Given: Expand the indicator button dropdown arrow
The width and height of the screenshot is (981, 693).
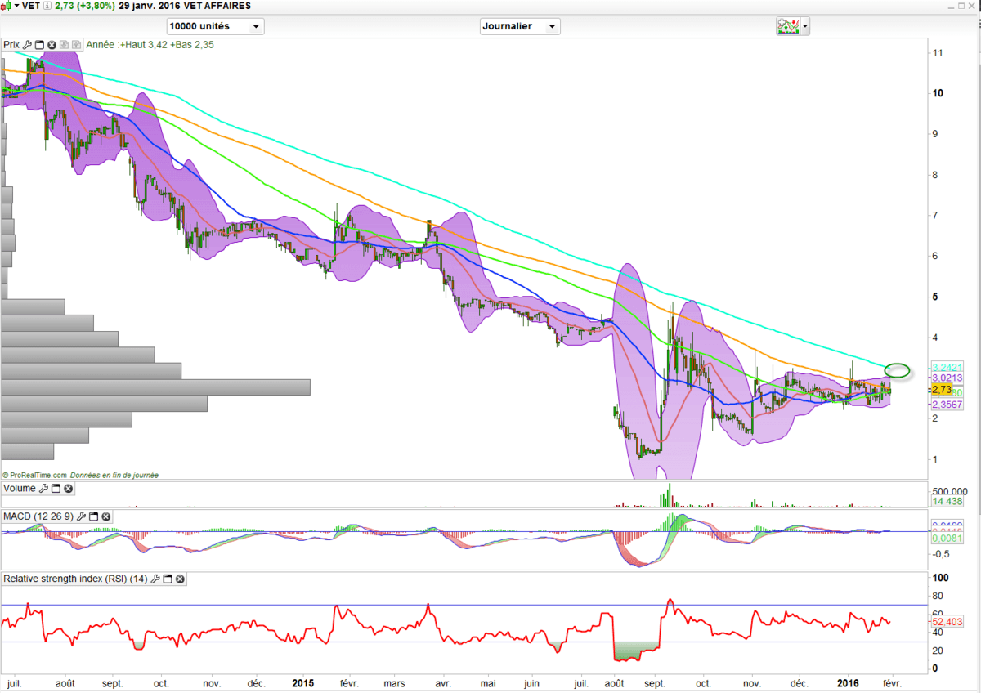Looking at the screenshot, I should [806, 27].
